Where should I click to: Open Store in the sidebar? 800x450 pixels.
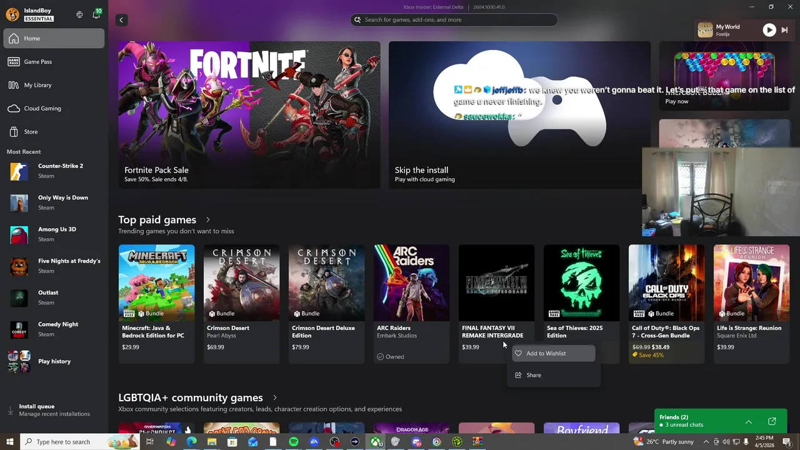pyautogui.click(x=54, y=132)
